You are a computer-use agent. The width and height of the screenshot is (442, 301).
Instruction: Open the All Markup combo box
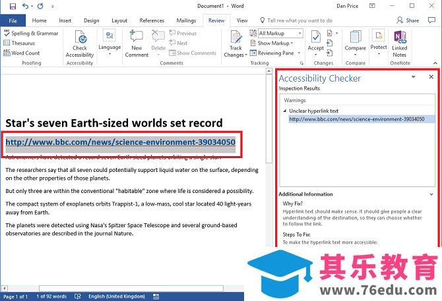pyautogui.click(x=281, y=33)
